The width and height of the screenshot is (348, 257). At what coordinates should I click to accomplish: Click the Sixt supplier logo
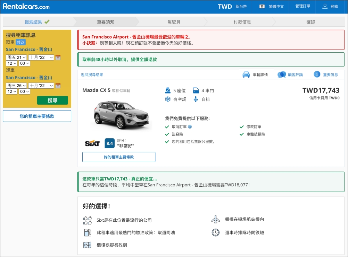point(92,143)
